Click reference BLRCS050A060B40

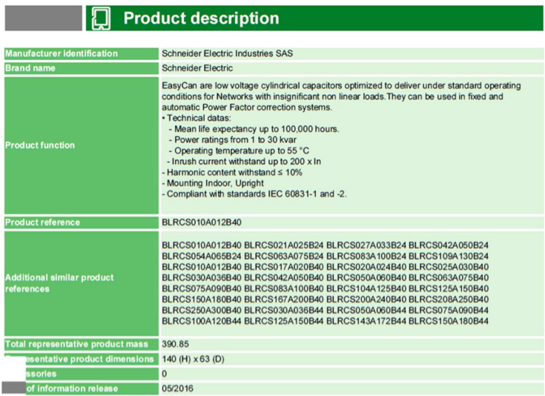coord(366,278)
